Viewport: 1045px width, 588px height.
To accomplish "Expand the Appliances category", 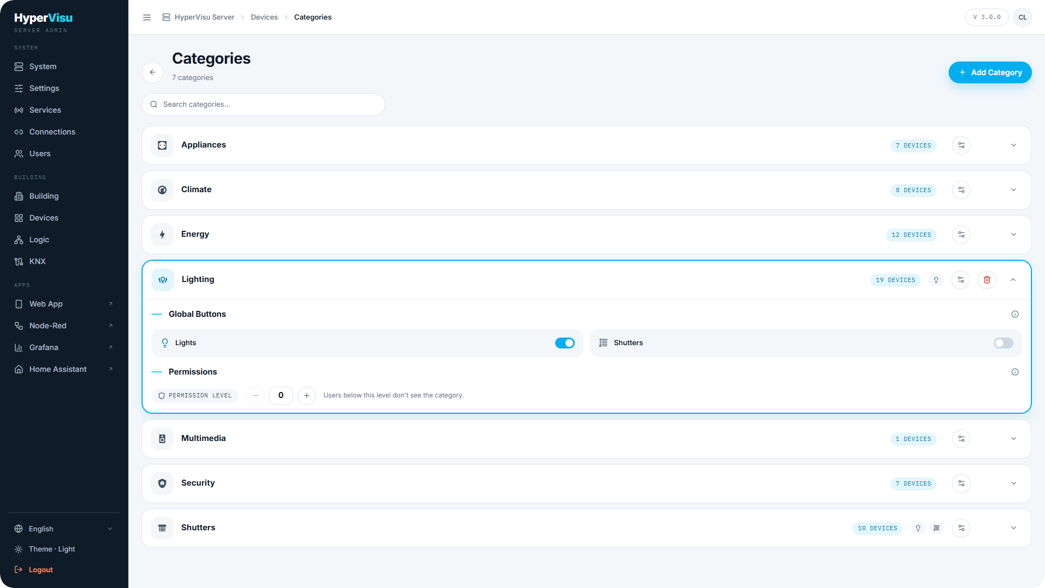I will click(1013, 145).
